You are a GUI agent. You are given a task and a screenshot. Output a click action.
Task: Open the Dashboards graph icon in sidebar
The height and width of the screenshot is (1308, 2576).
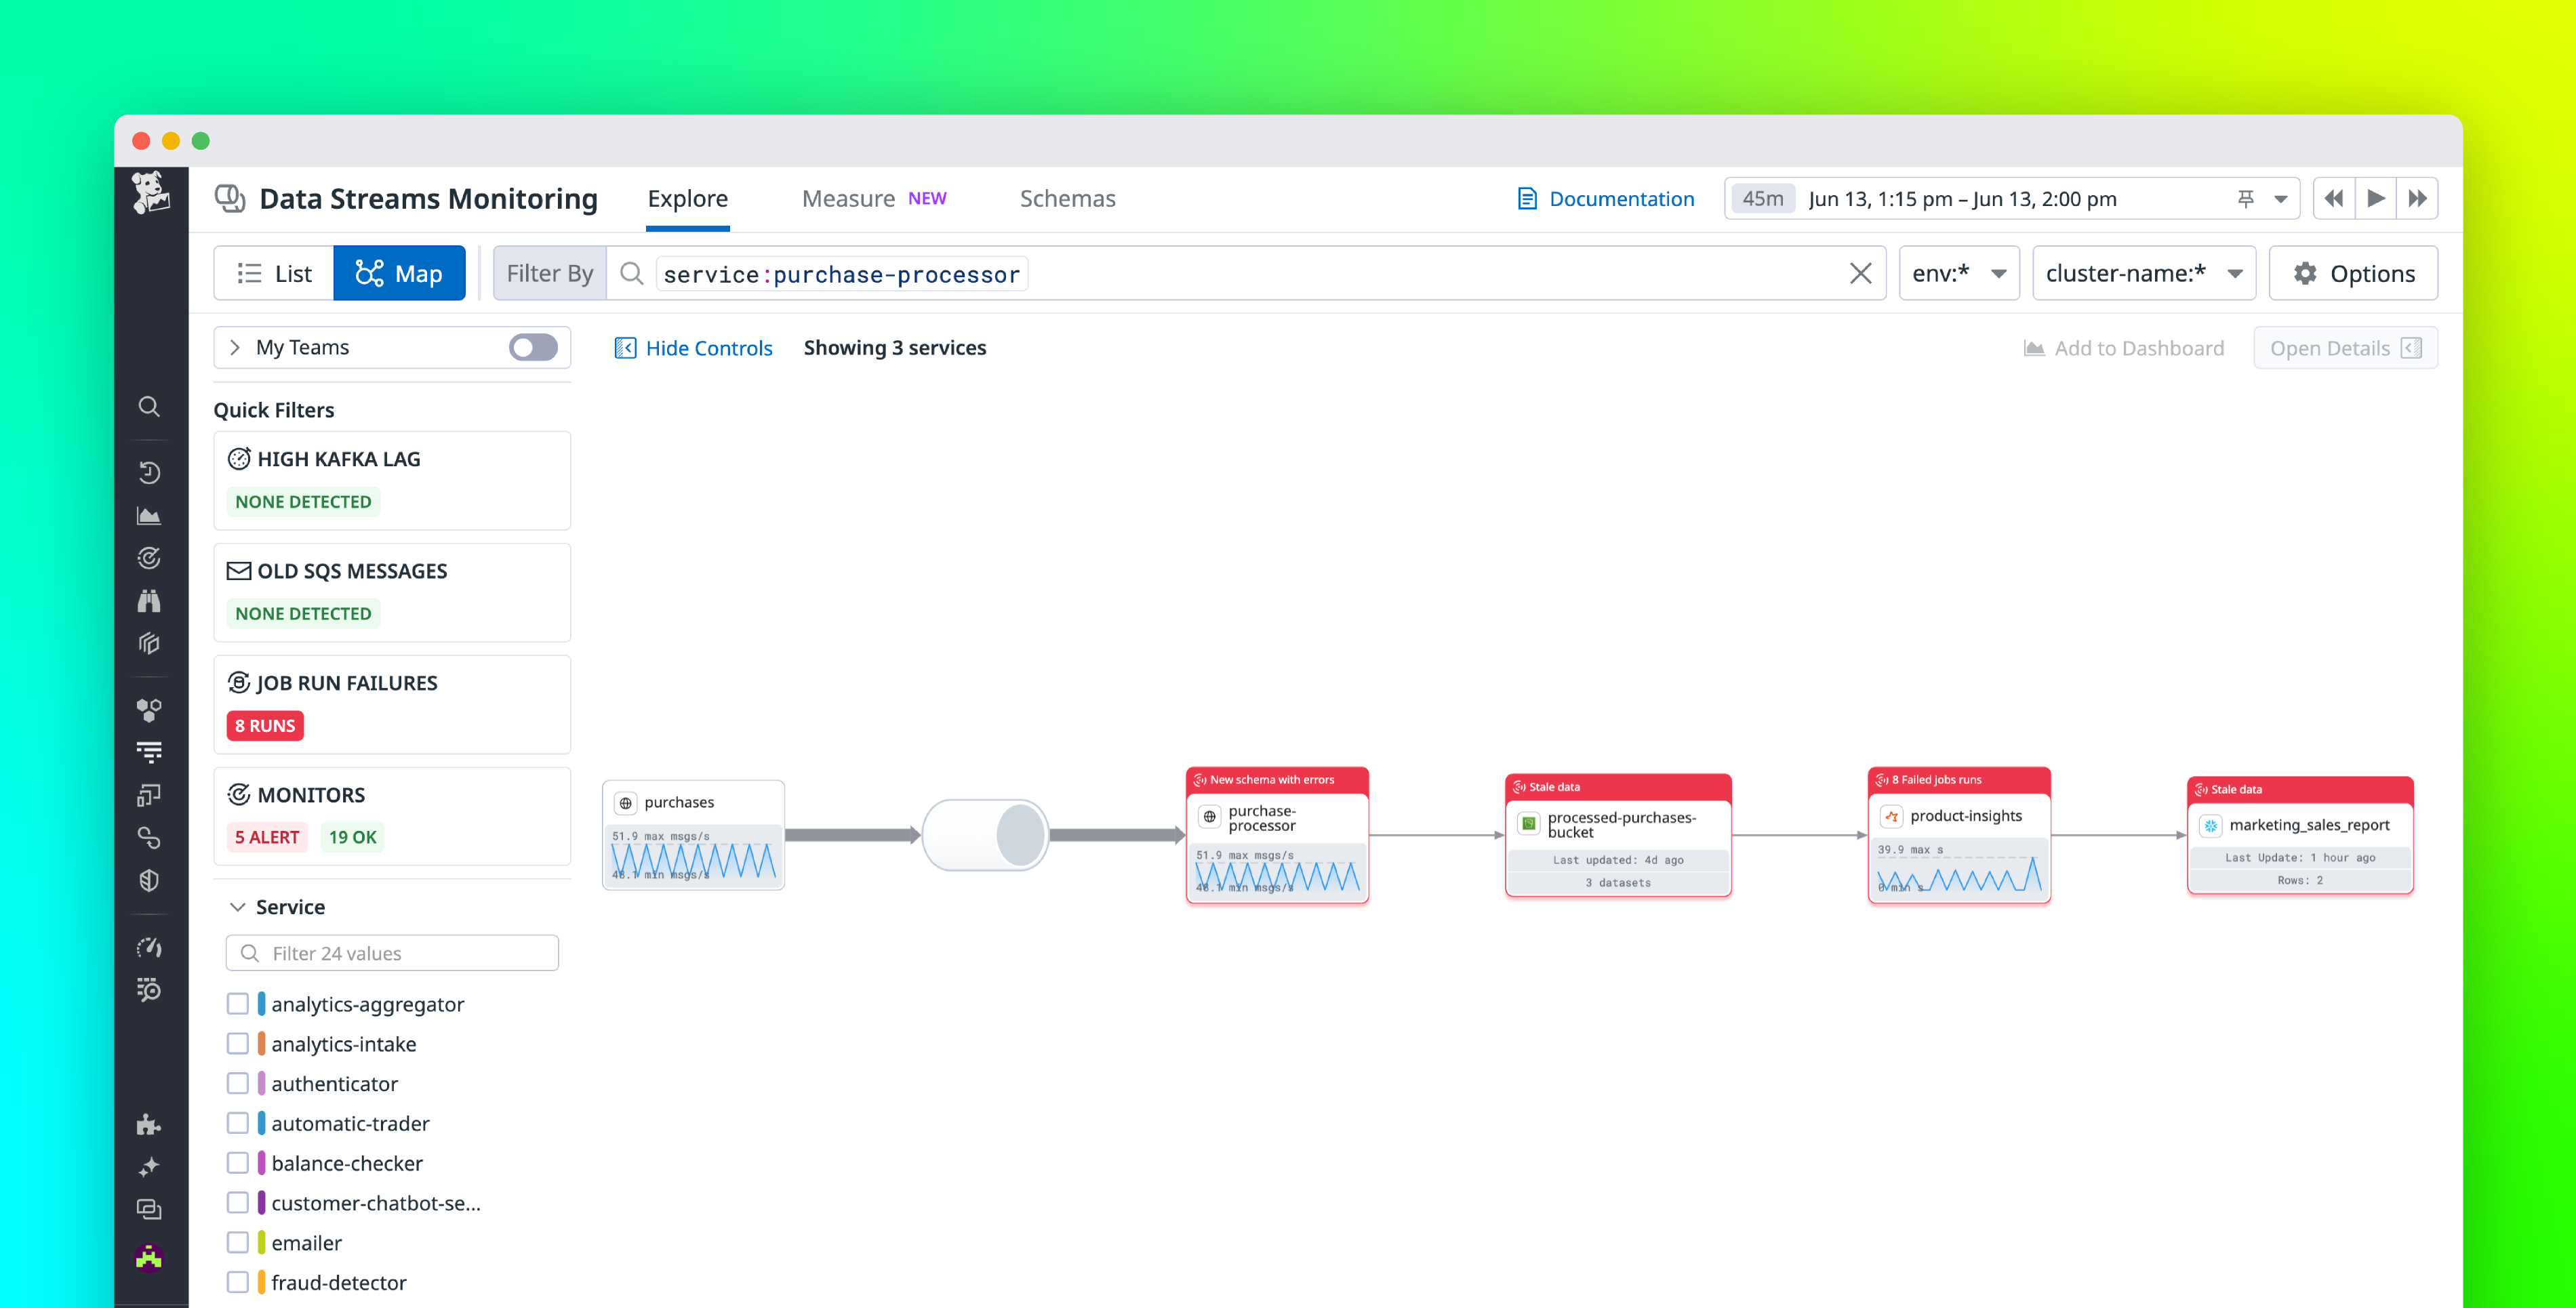point(150,515)
